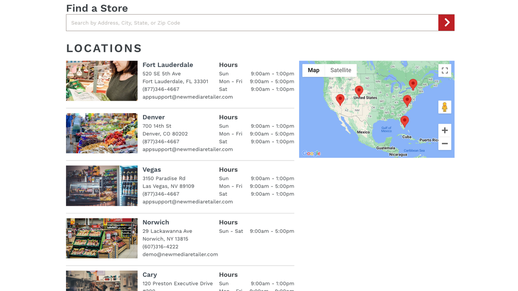Click the map zoom-in plus icon
The width and height of the screenshot is (518, 291).
click(444, 130)
